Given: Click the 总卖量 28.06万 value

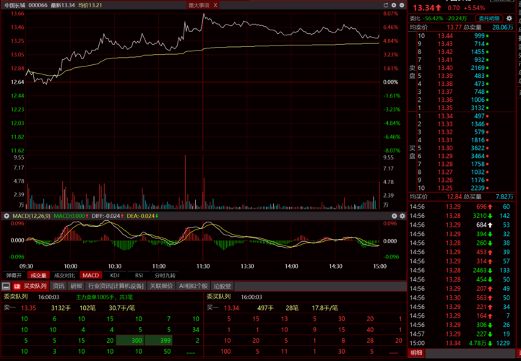Looking at the screenshot, I should click(x=503, y=27).
